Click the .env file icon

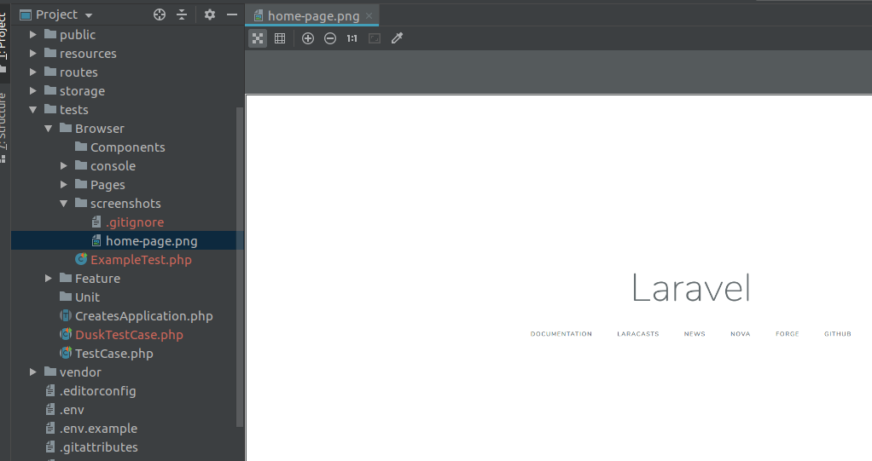(50, 409)
